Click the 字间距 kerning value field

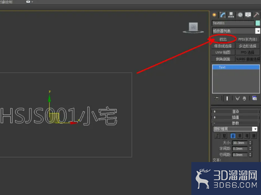(240, 149)
